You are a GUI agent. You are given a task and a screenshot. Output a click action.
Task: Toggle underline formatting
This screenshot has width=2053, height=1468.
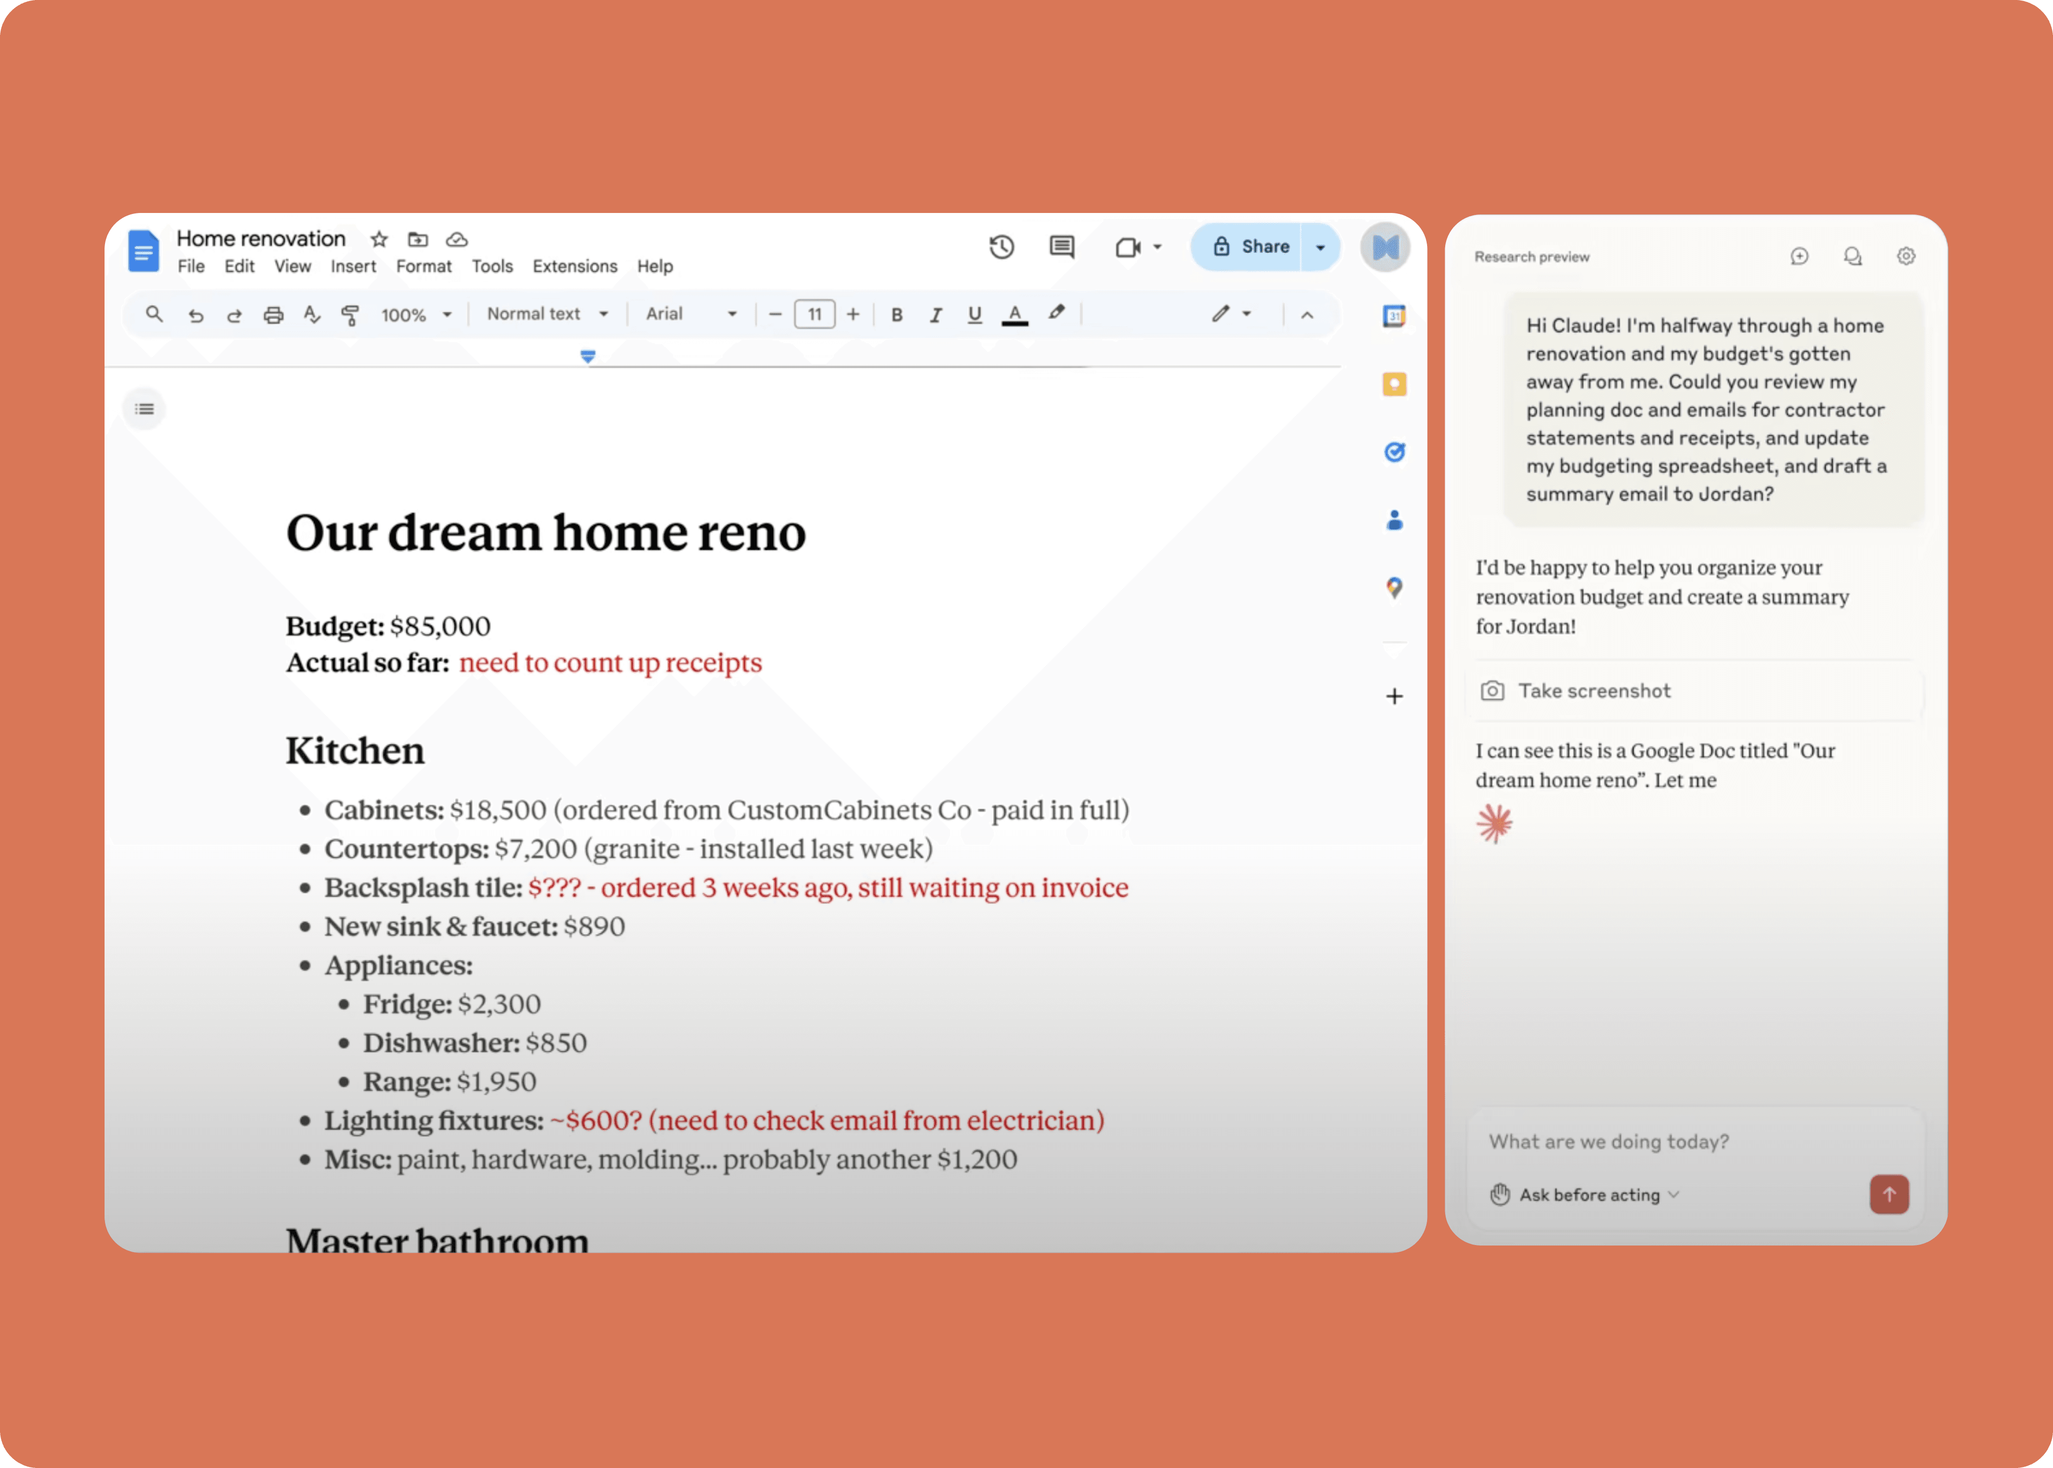(x=974, y=315)
